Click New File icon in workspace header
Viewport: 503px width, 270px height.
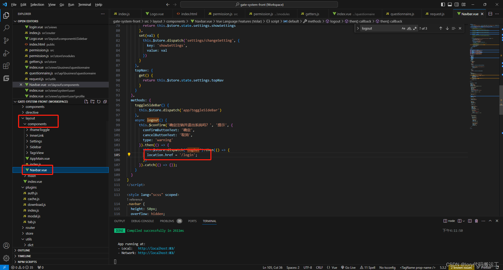86,102
